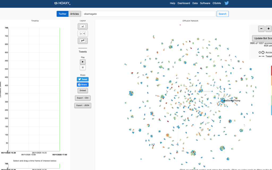Click the 05/11/2020 10:26 timeline label
This screenshot has width=272, height=170.
point(8,153)
